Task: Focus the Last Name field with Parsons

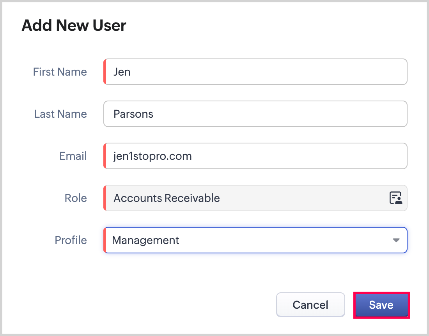Action: tap(255, 114)
